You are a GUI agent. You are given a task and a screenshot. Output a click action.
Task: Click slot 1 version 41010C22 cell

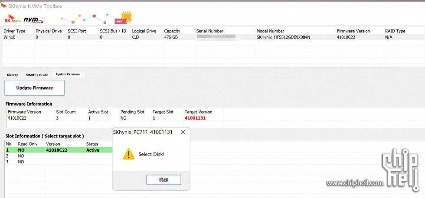[57, 150]
